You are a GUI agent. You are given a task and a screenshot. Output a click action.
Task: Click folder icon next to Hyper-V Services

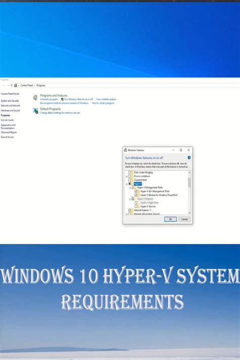139,207
